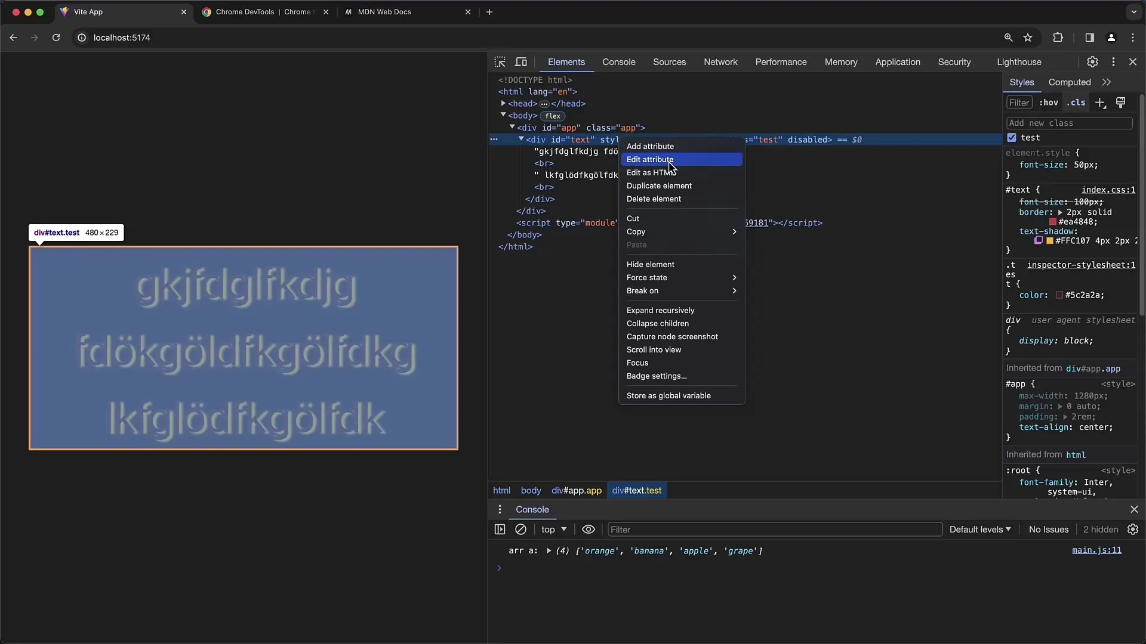
Task: Choose Hide element menu item
Action: (x=681, y=265)
